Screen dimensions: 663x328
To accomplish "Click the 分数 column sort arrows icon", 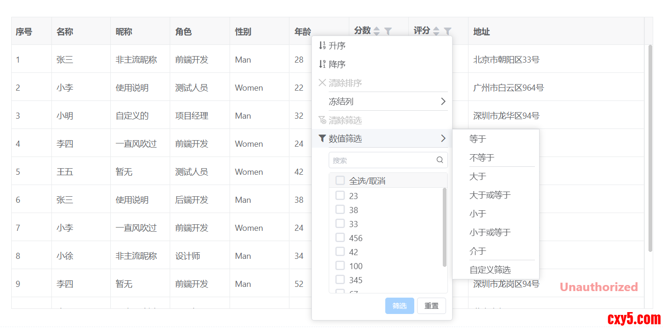I will 377,31.
